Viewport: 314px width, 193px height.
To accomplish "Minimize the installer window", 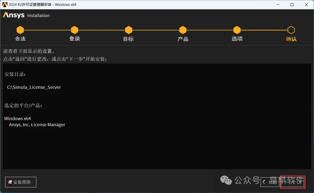I will click(278, 4).
